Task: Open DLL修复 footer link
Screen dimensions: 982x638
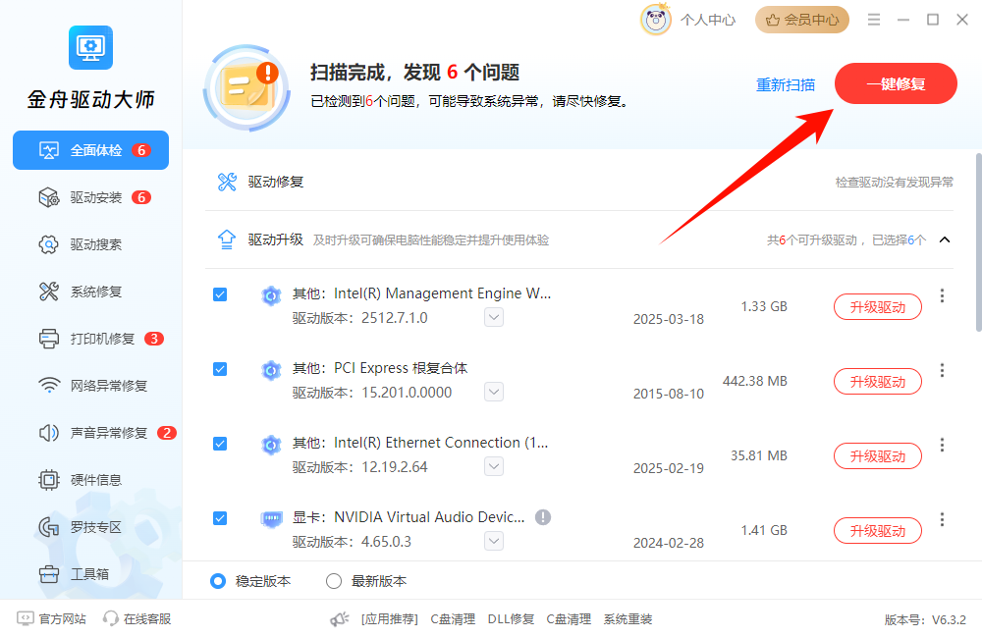Action: point(511,619)
